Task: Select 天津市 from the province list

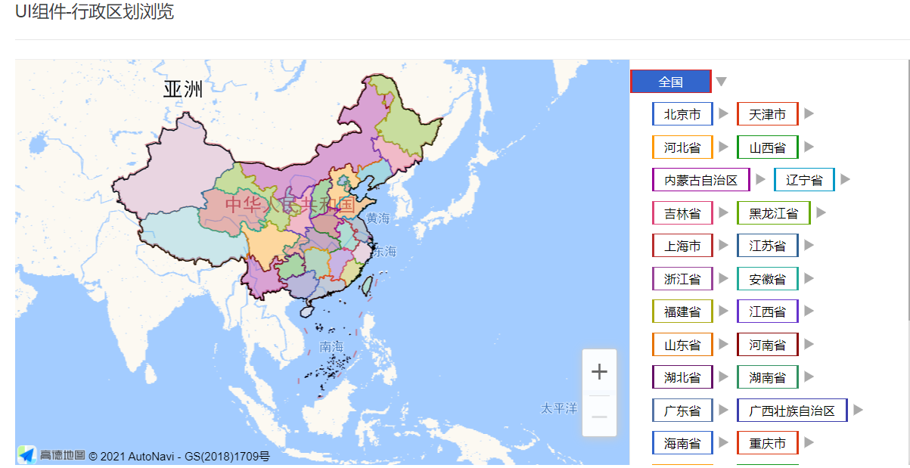Action: [767, 113]
